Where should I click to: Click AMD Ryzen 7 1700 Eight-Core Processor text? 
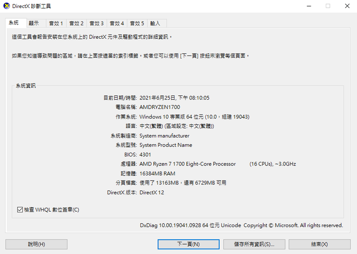(x=187, y=164)
